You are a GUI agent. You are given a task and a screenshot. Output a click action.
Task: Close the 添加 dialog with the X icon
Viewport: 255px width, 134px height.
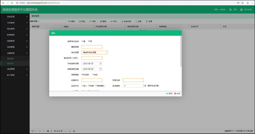point(179,33)
